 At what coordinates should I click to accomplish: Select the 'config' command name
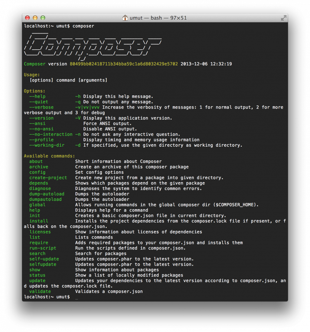[x=37, y=172]
